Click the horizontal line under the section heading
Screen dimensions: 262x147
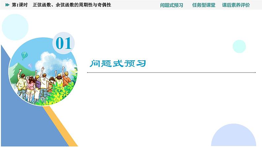coord(171,72)
